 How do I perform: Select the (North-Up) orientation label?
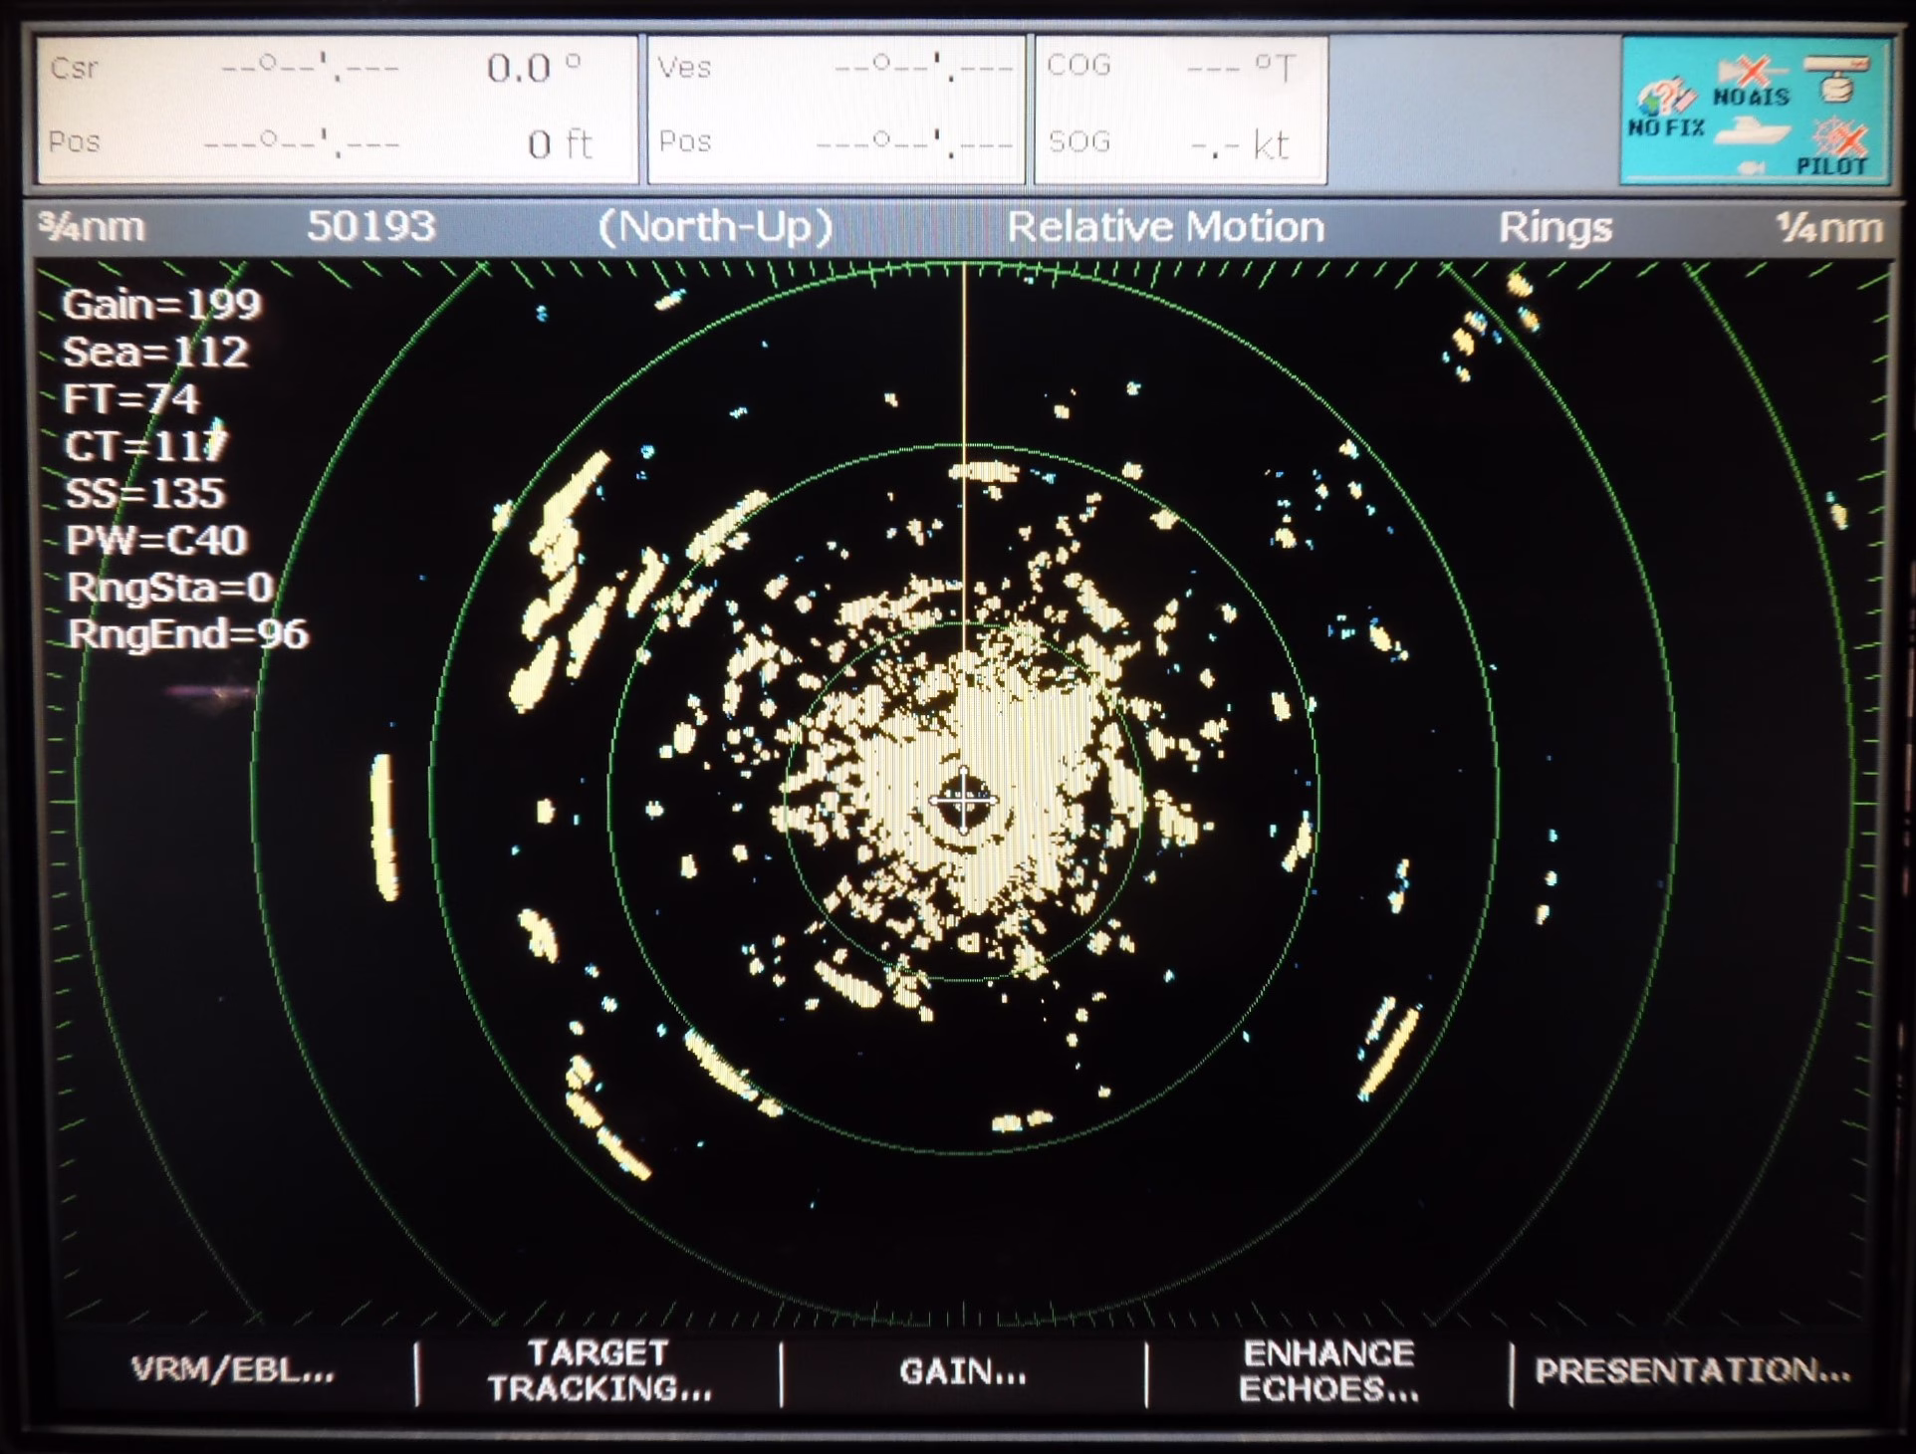click(x=715, y=227)
